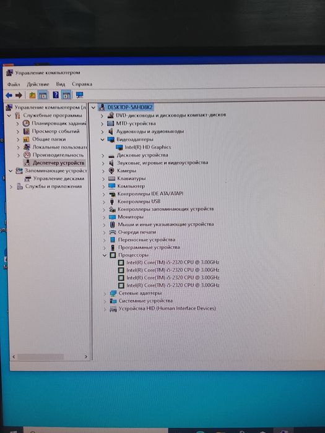The width and height of the screenshot is (325, 433).
Task: Click the Планировщик заданий clock icon
Action: point(26,123)
